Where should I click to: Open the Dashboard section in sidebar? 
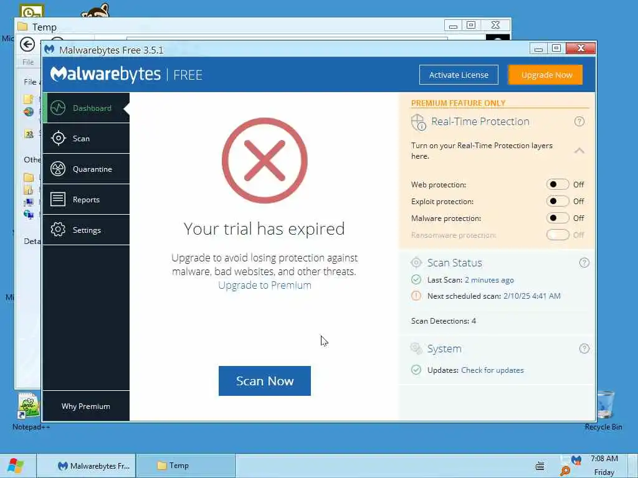[86, 108]
